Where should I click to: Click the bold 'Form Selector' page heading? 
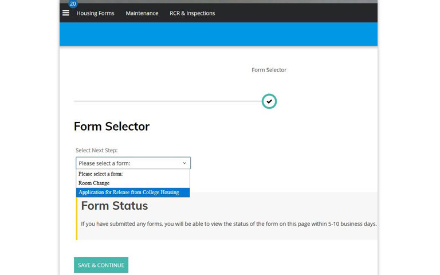pyautogui.click(x=112, y=127)
